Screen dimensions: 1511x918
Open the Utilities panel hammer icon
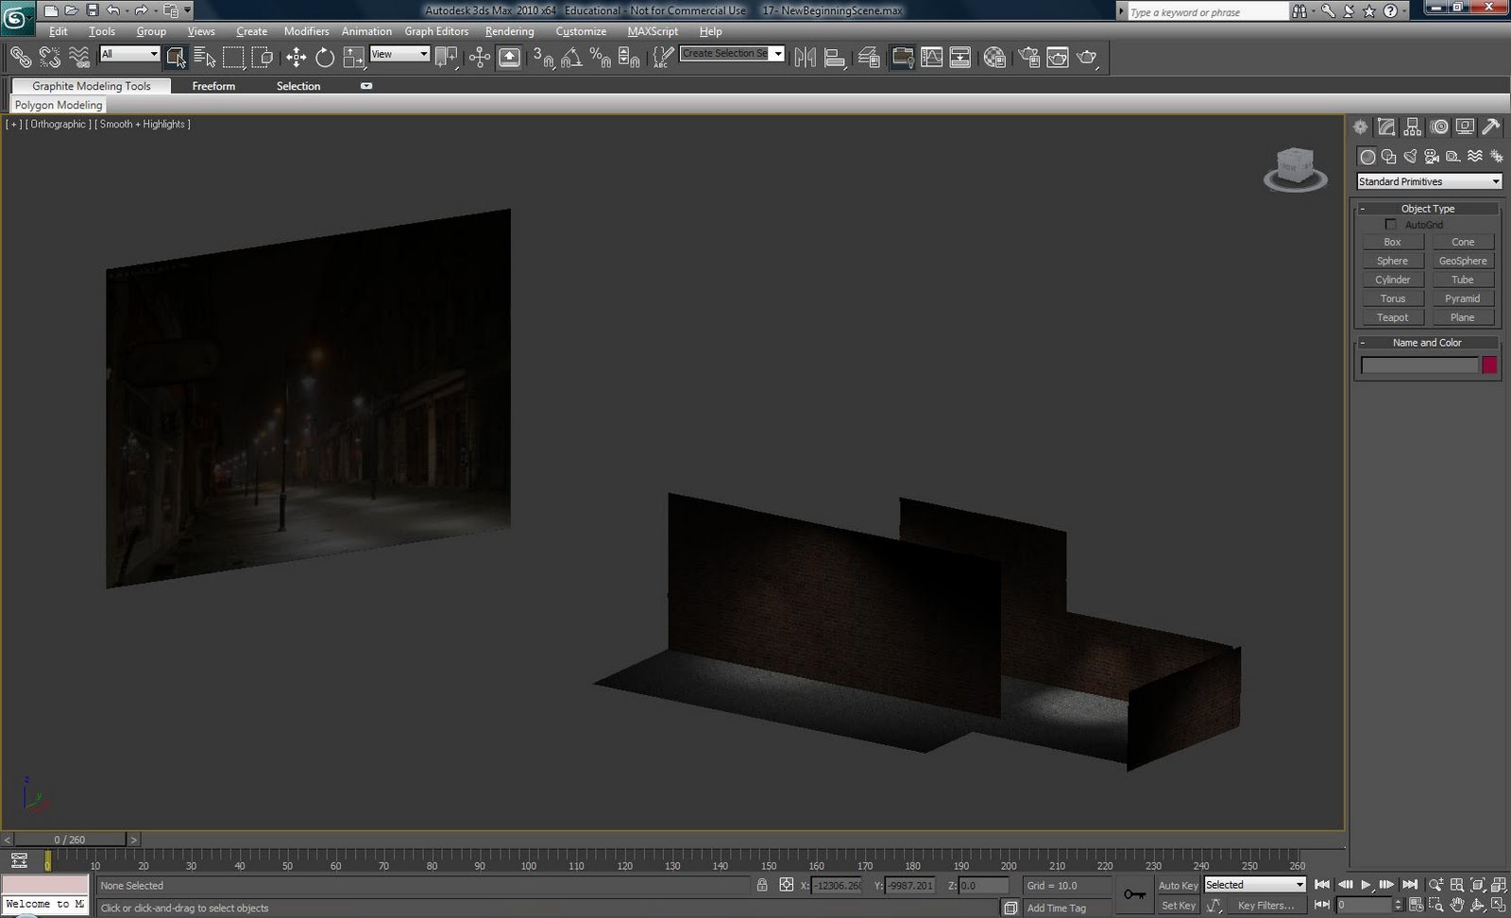1491,127
